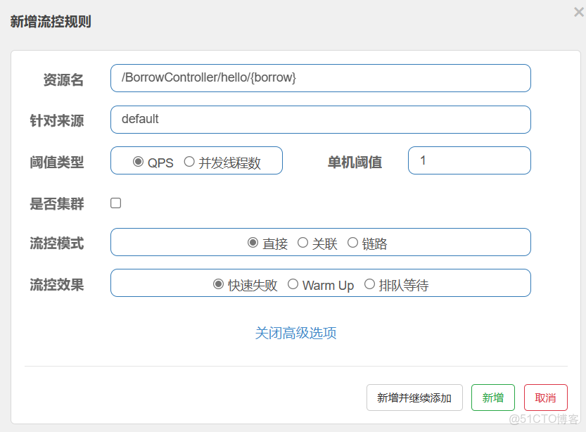Select 并发线程数 threshold type

point(190,161)
